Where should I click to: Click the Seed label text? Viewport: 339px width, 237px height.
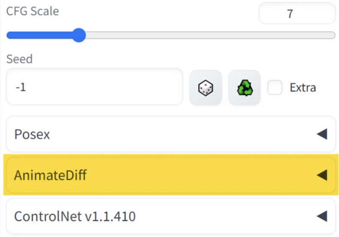[x=19, y=59]
